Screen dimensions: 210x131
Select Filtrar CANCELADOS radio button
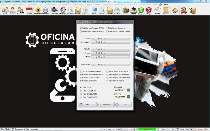[x=81, y=94]
